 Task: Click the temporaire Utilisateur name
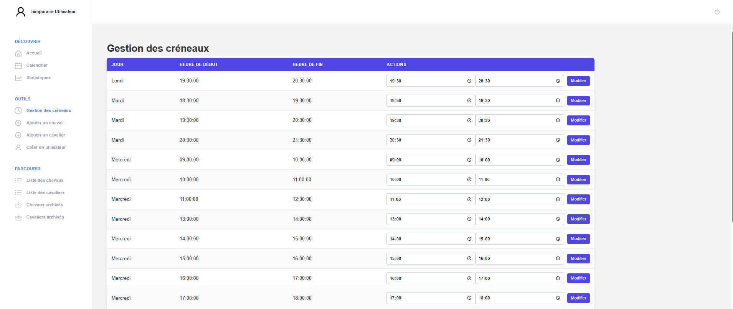tap(53, 12)
